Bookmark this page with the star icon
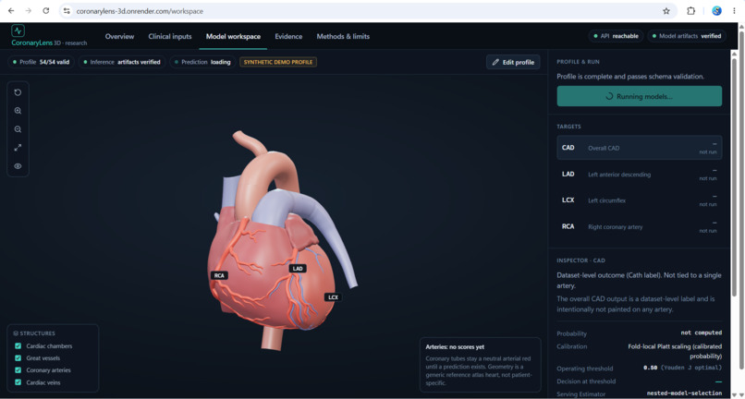745x399 pixels. 666,11
